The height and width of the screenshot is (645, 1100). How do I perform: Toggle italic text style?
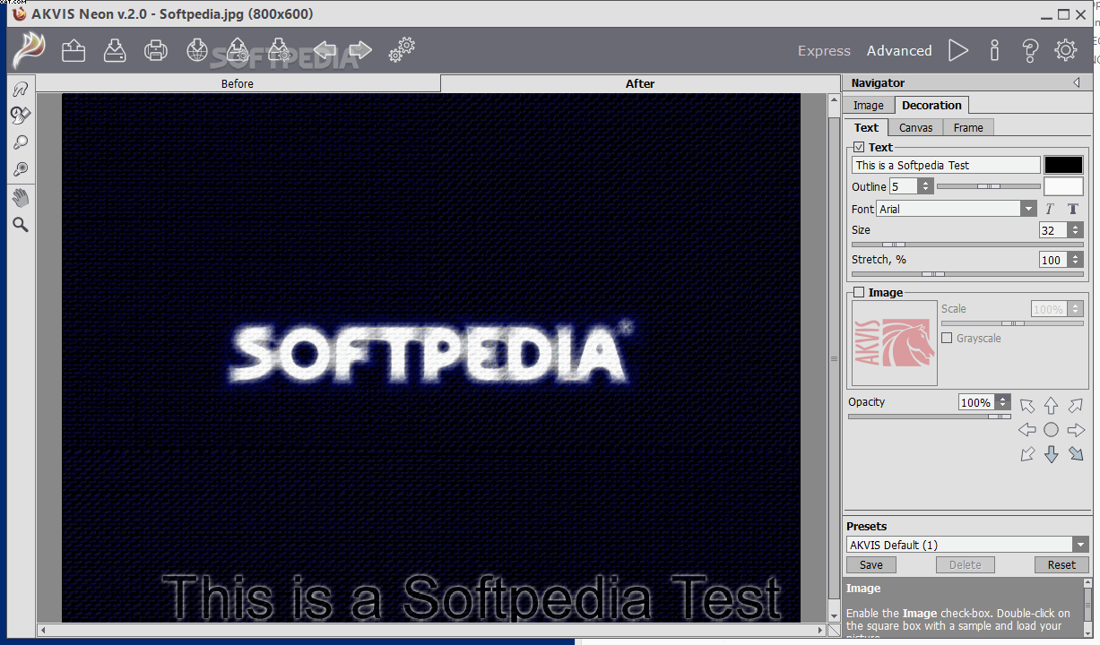[x=1050, y=209]
